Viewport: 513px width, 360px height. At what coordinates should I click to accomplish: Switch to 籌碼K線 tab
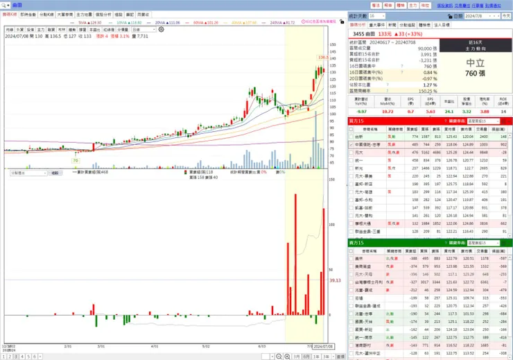click(x=10, y=15)
